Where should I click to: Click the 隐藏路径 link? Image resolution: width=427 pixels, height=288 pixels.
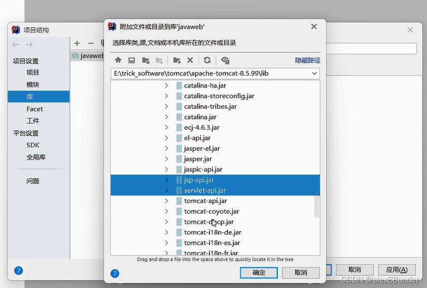point(307,60)
